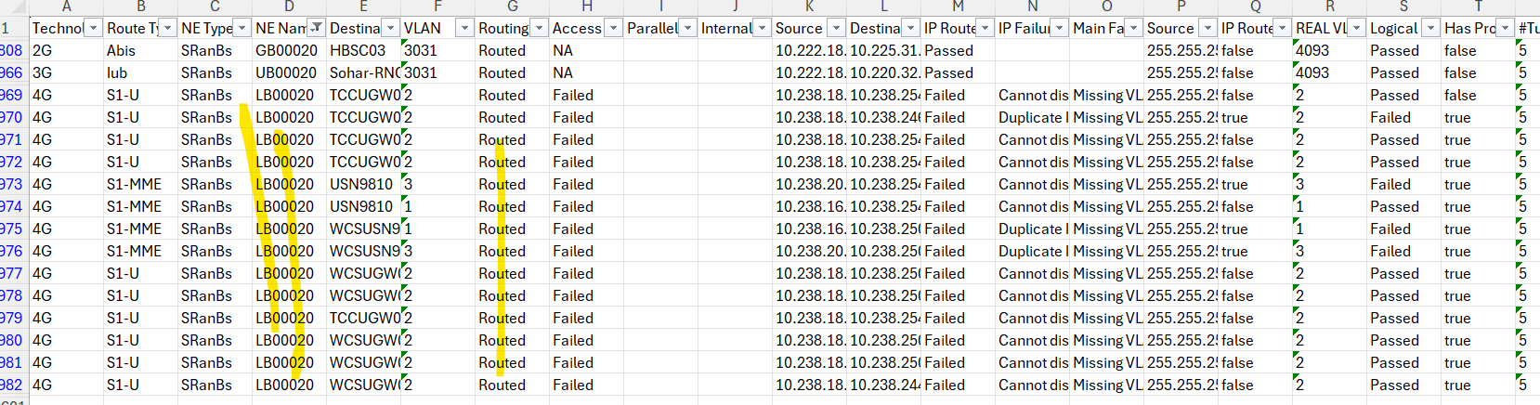
Task: Open the active filter on NE Name column
Action: [x=316, y=28]
